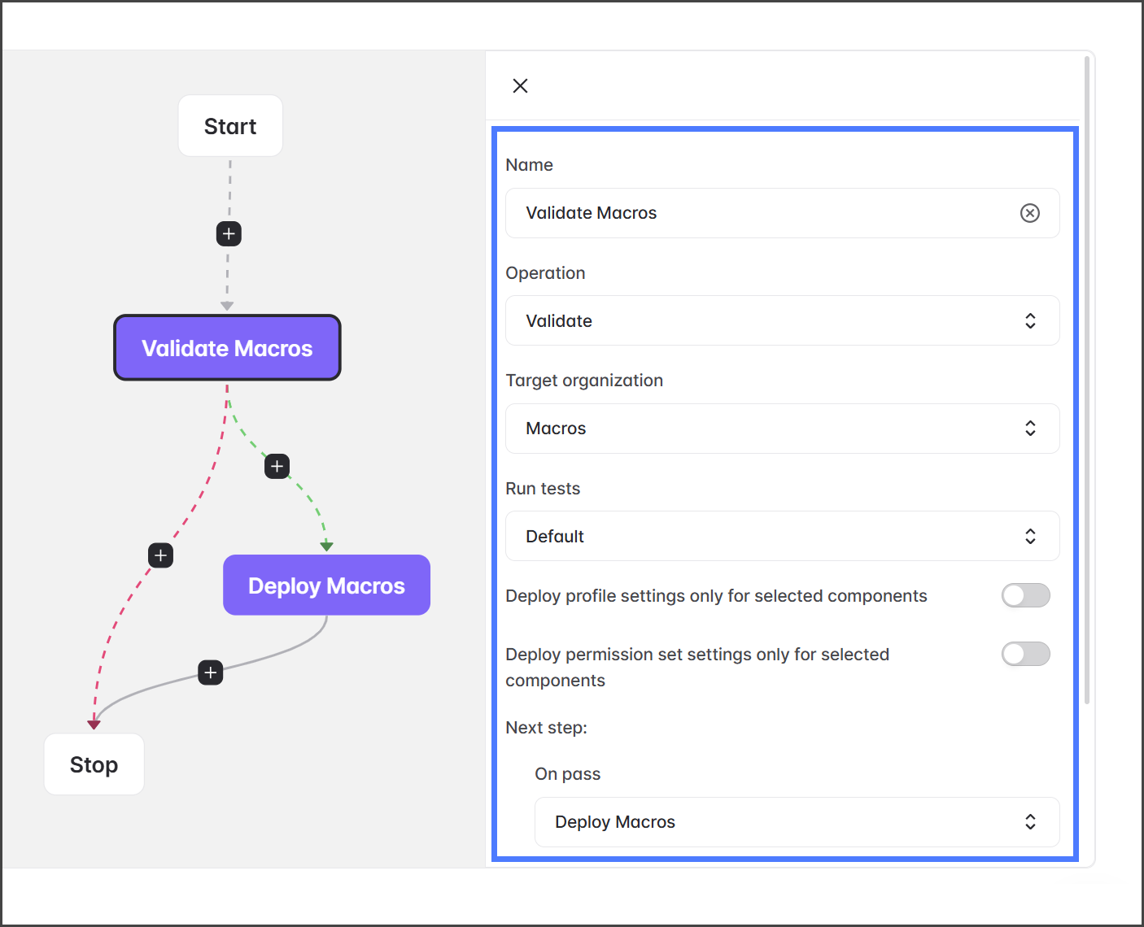1144x927 pixels.
Task: Add step between Start and Validate Macros
Action: pyautogui.click(x=229, y=234)
